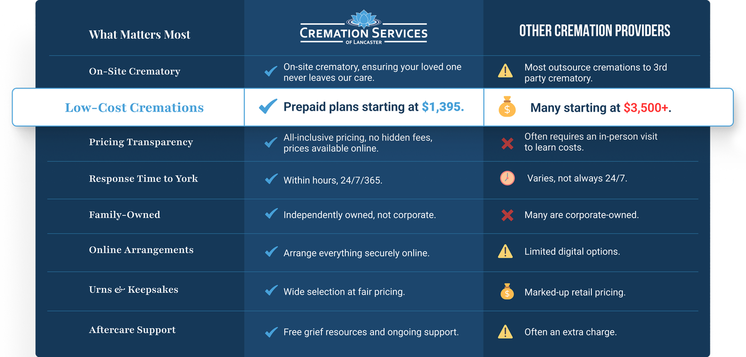Viewport: 746px width, 357px height.
Task: Click the warning icon beside outsourced cremations text
Action: point(505,71)
